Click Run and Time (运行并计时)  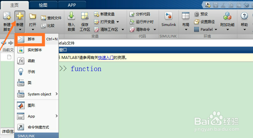click(x=141, y=22)
